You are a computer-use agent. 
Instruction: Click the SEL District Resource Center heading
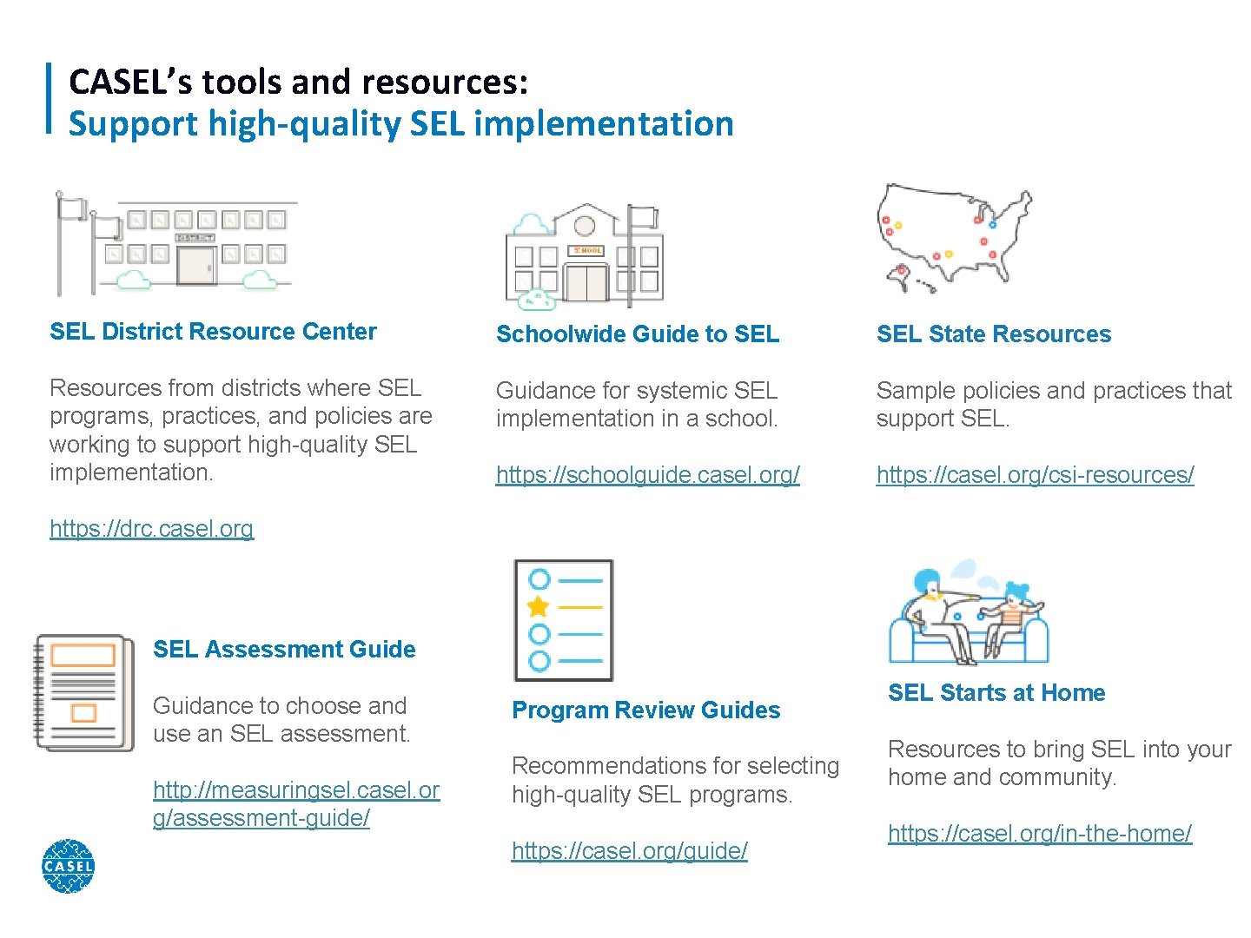(x=213, y=331)
